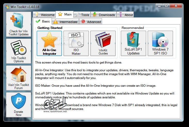Minimize the Win Toolkit window
The height and width of the screenshot is (127, 189).
[159, 6]
